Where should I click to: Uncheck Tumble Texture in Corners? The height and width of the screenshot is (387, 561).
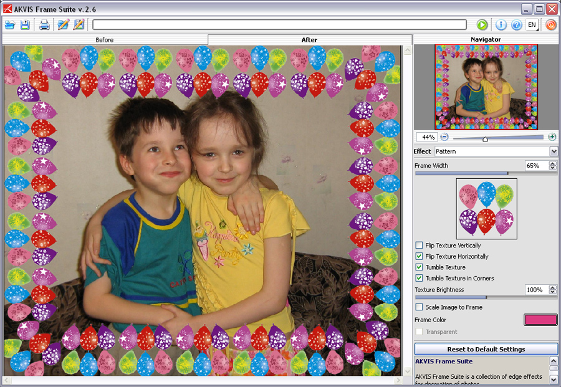(419, 278)
